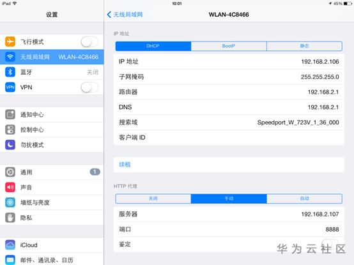Edit proxy server field 192.168.2.107
Image resolution: width=354 pixels, height=265 pixels.
(229, 214)
